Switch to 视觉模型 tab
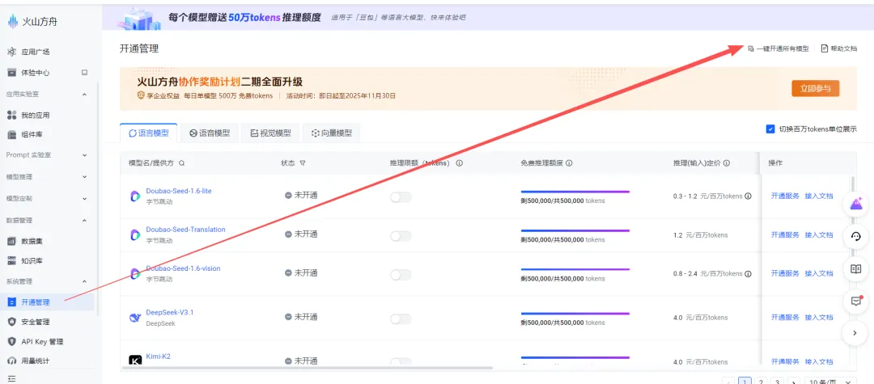 coord(271,133)
